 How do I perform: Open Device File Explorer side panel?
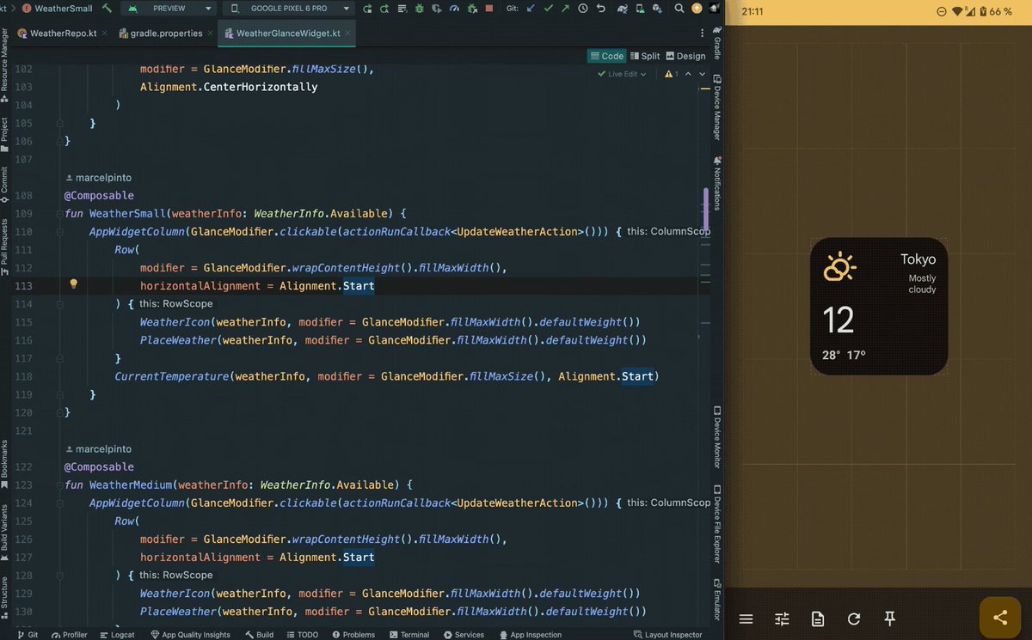[x=717, y=525]
